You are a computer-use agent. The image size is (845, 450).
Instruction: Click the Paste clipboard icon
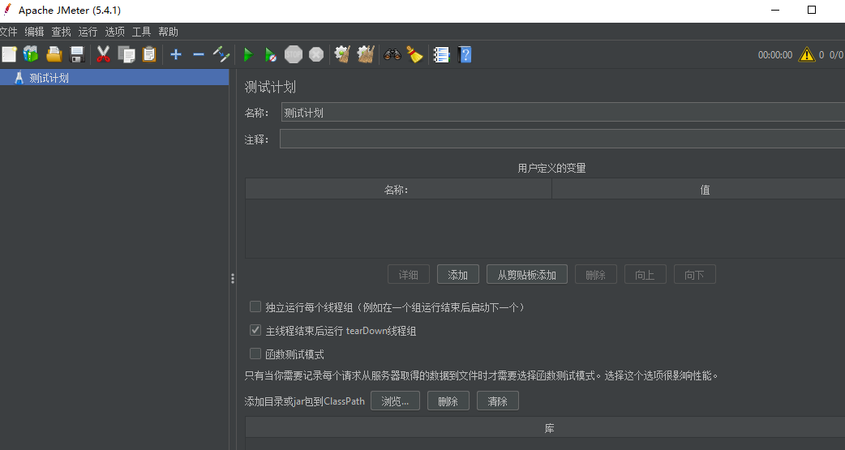point(148,54)
